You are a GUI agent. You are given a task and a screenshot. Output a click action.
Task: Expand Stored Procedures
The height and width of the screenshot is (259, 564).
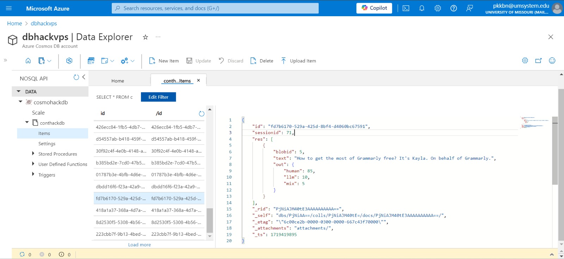coord(33,153)
